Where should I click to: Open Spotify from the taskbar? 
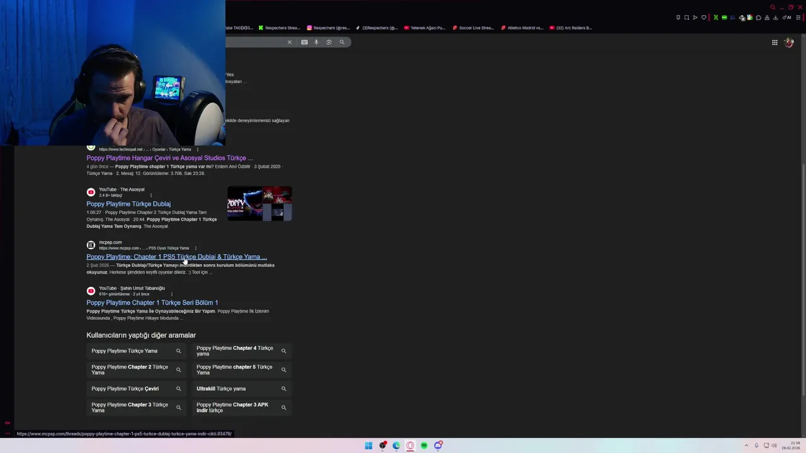pos(424,445)
